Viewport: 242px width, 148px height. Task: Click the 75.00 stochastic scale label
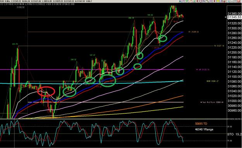pos(230,141)
